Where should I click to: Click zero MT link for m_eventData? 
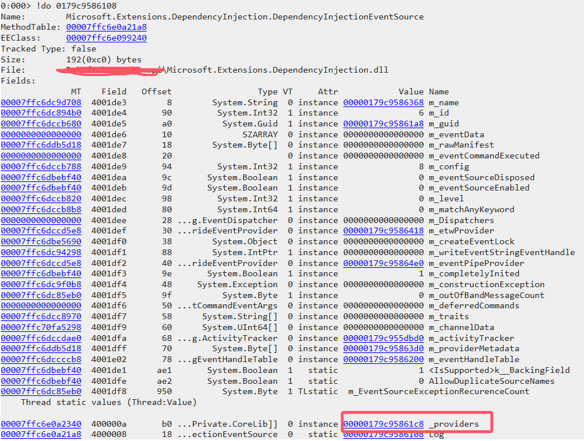(x=41, y=134)
